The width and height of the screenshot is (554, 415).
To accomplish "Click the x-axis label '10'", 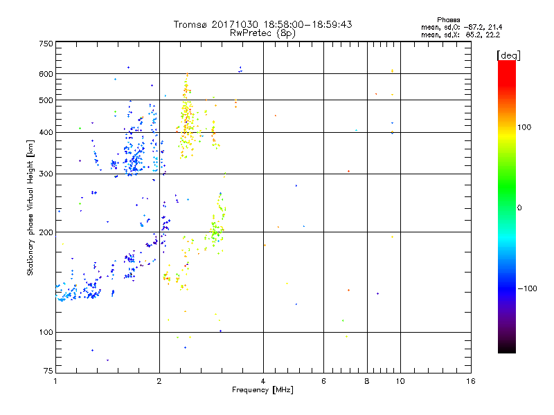I will tap(400, 381).
